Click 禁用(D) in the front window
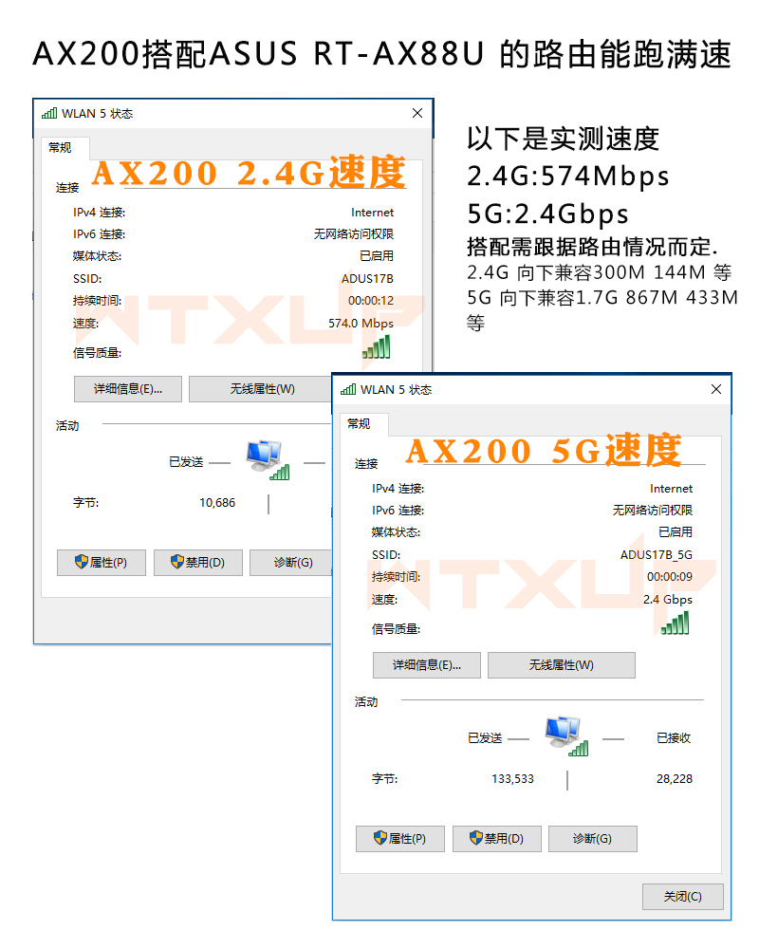 [x=497, y=838]
